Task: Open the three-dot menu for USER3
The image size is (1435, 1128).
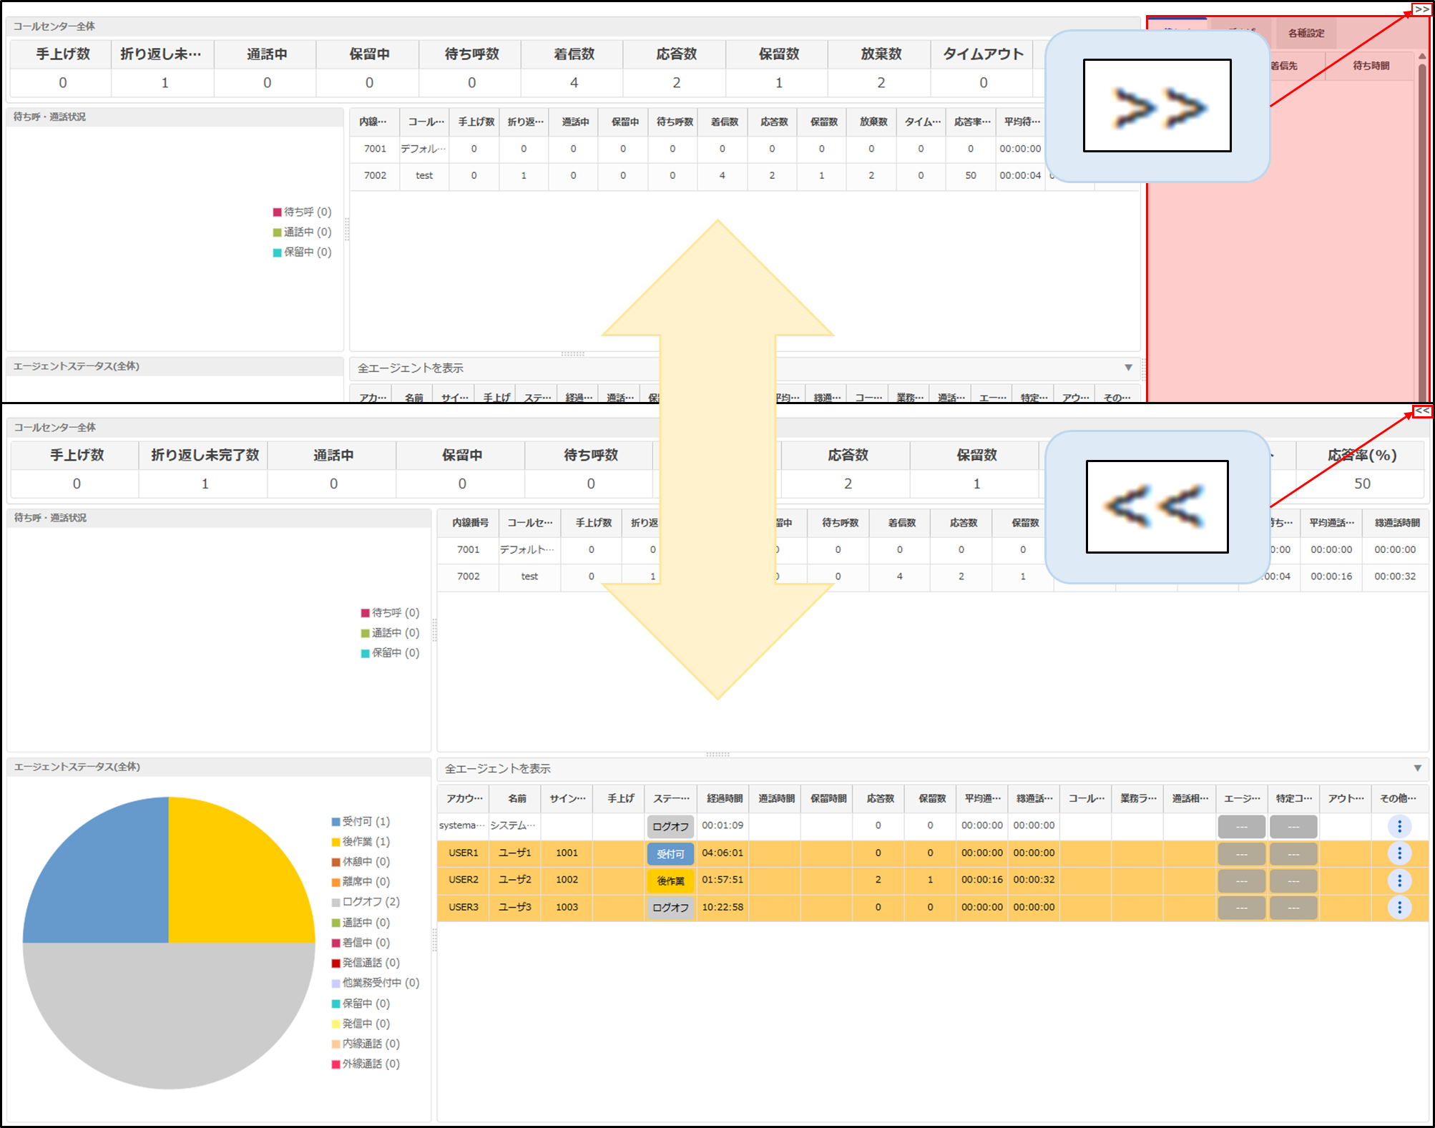Action: [1399, 908]
